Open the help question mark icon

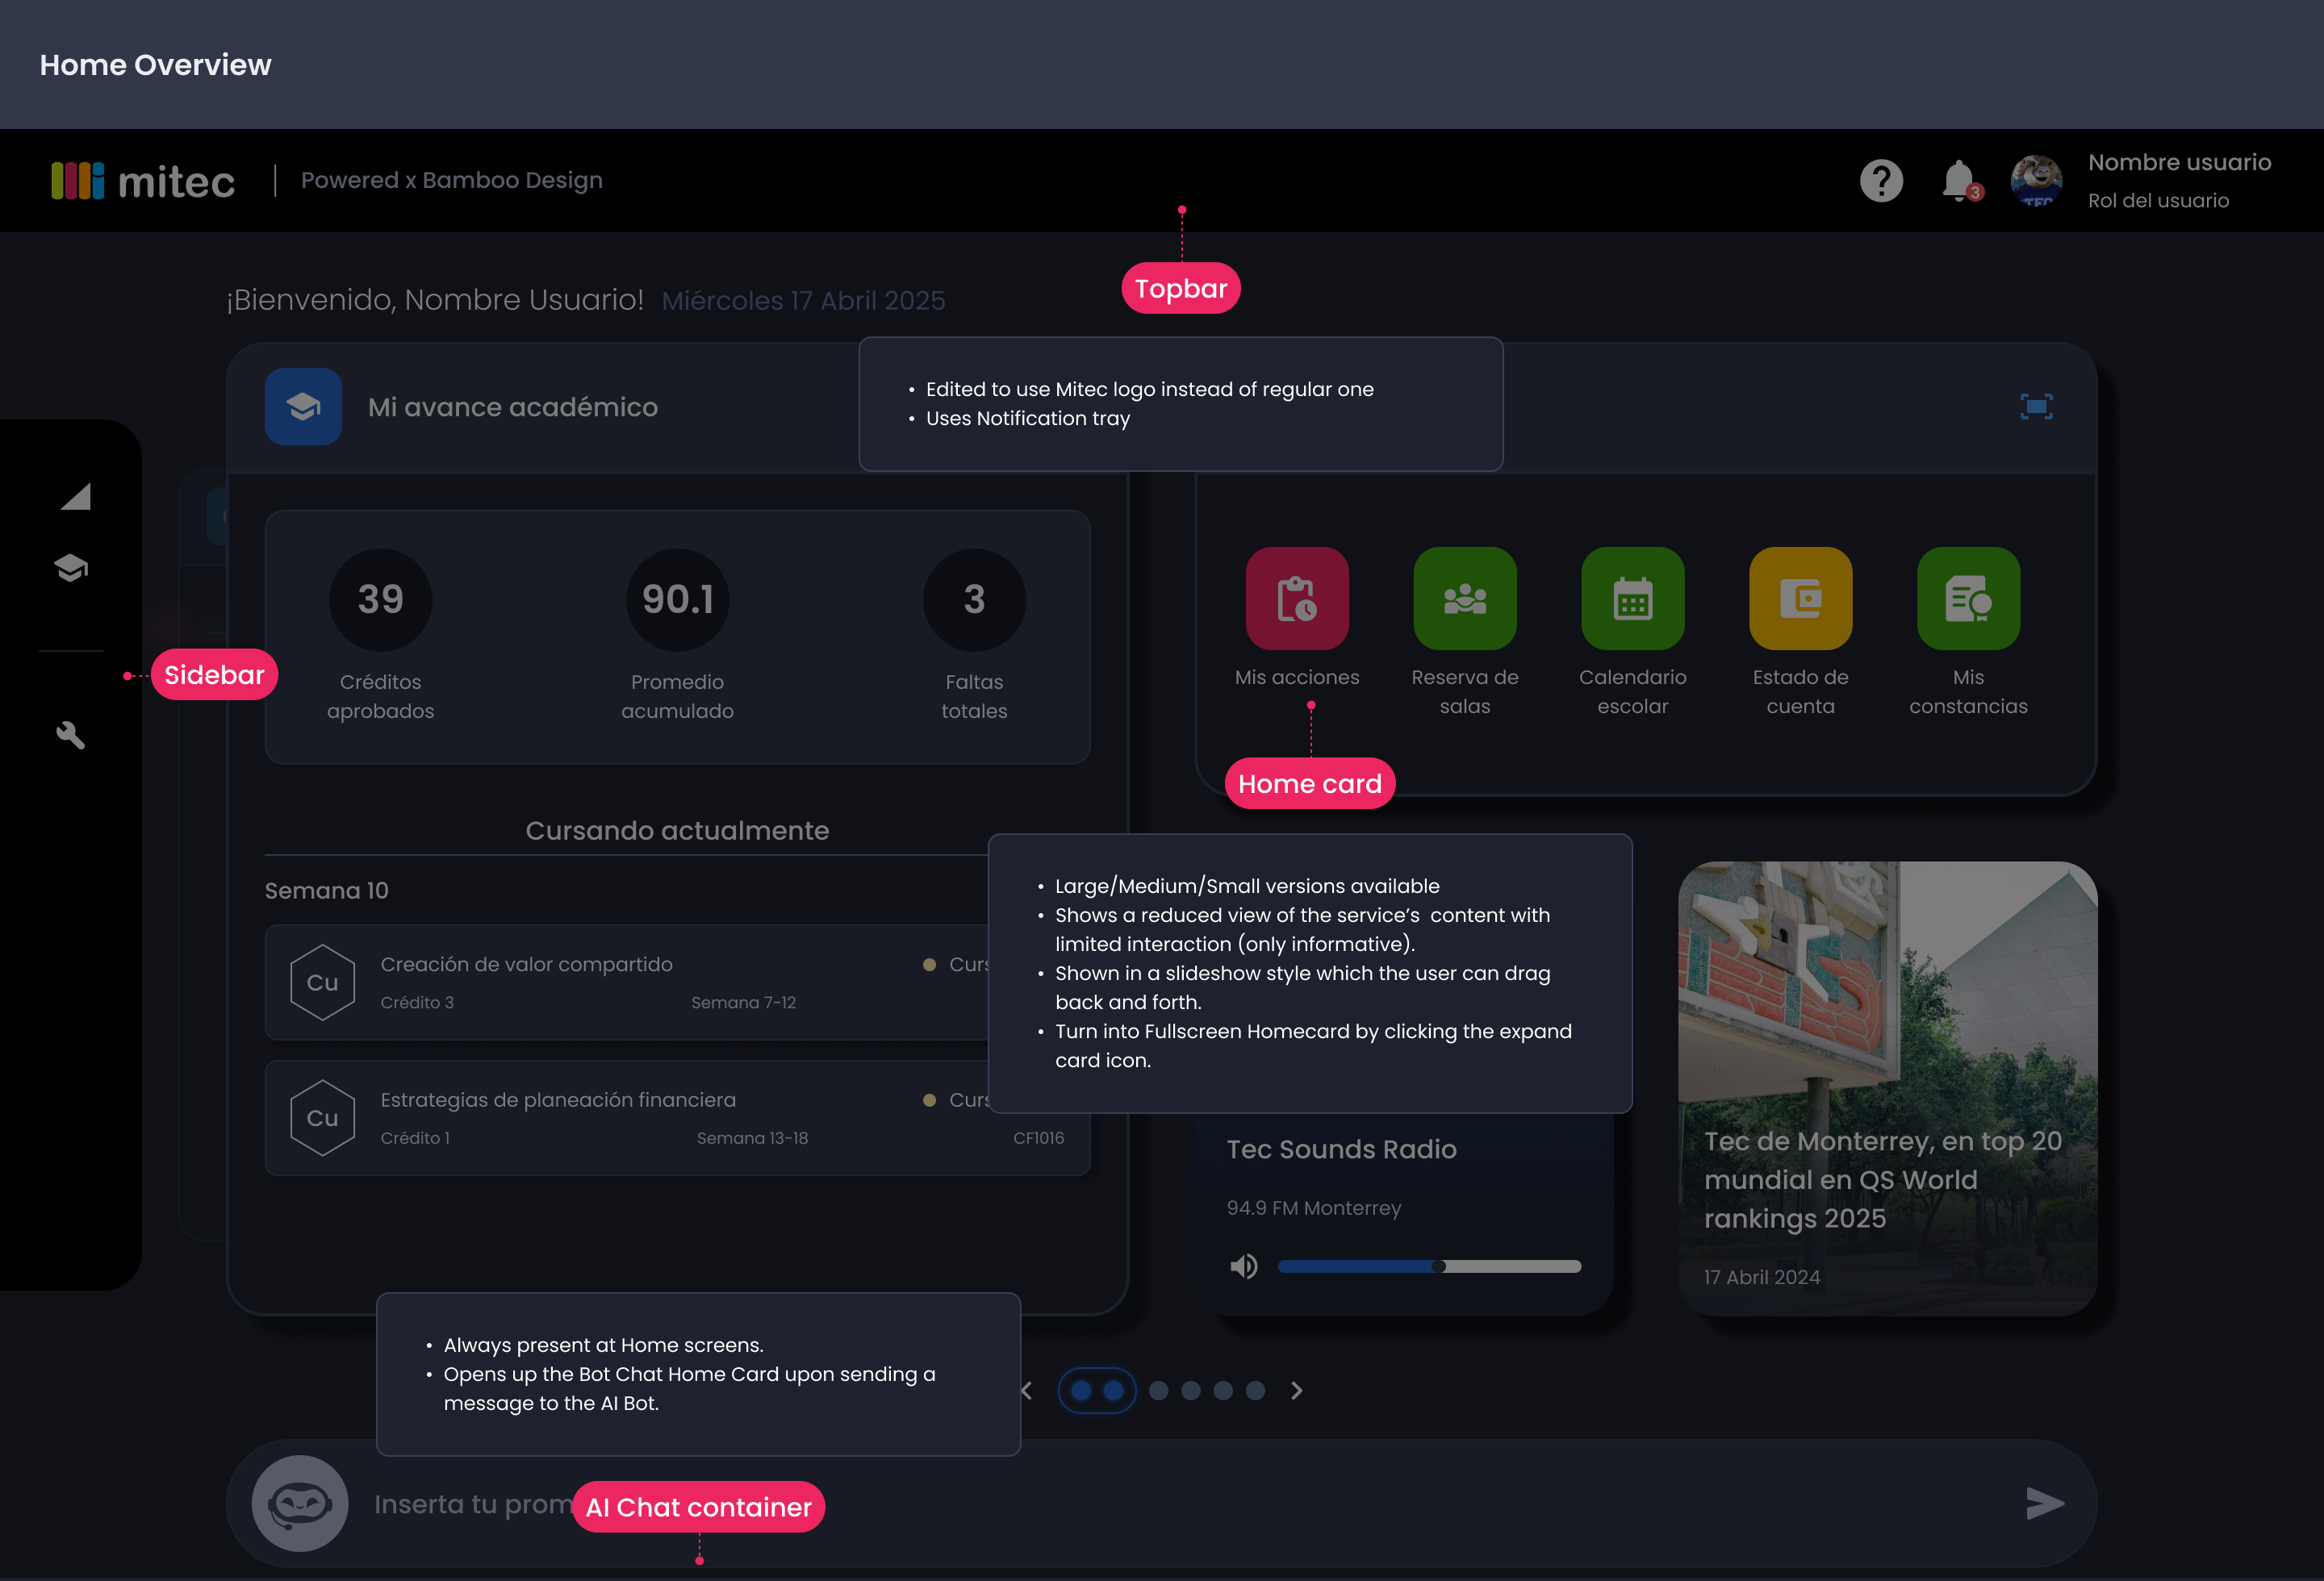point(1881,181)
